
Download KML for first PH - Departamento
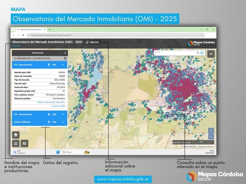[x=49, y=65]
